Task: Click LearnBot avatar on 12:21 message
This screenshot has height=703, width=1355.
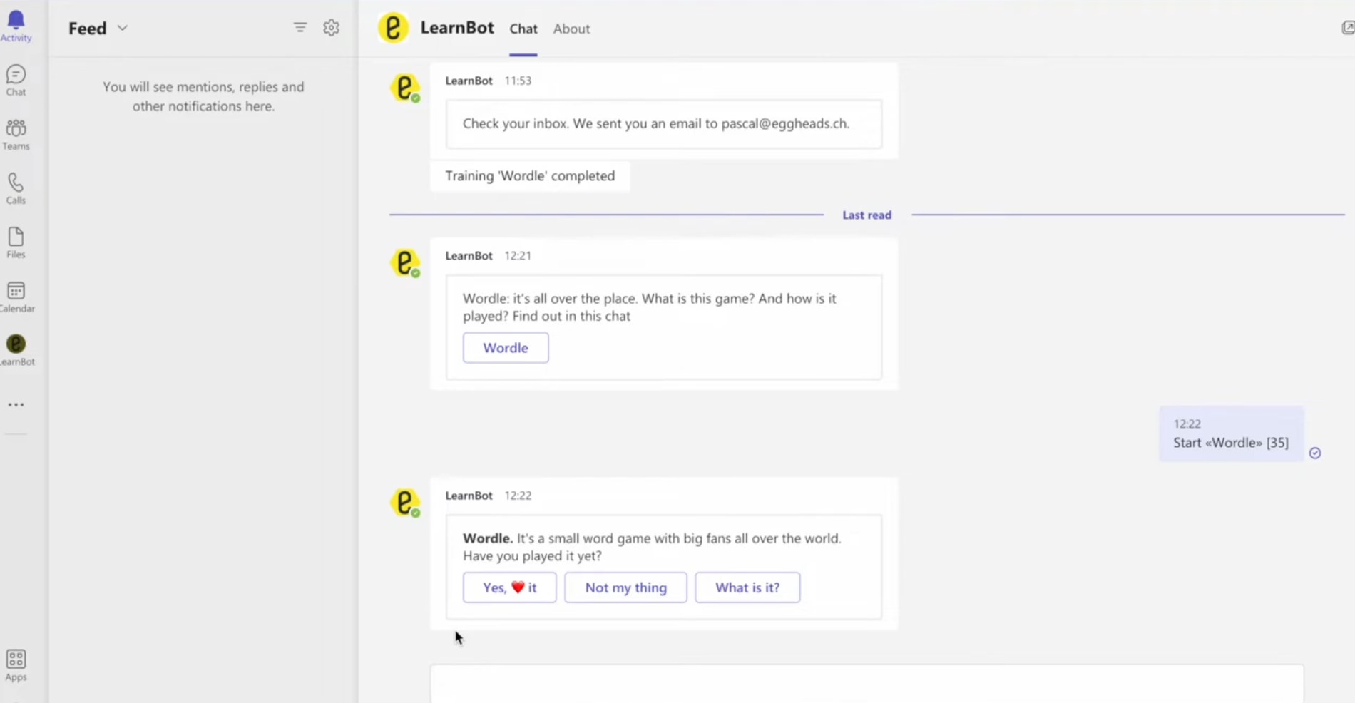Action: point(405,262)
